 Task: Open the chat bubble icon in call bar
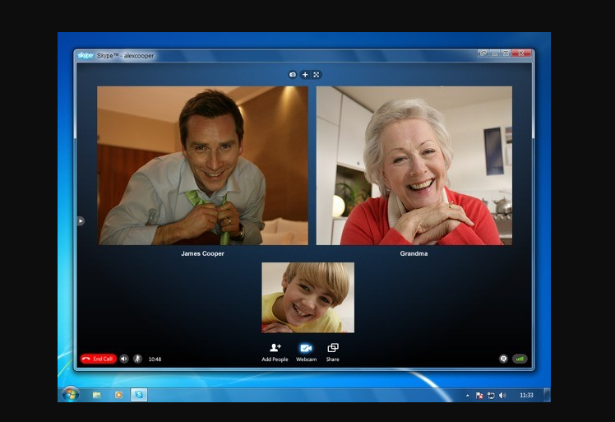click(503, 359)
